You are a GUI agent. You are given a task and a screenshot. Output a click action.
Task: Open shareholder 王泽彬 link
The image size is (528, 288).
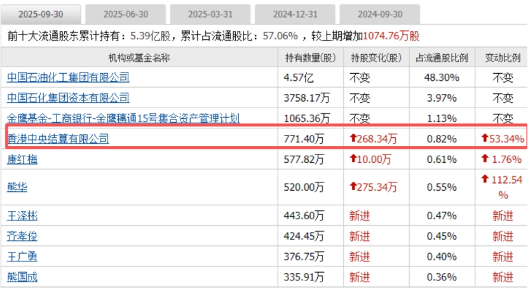[x=22, y=216]
